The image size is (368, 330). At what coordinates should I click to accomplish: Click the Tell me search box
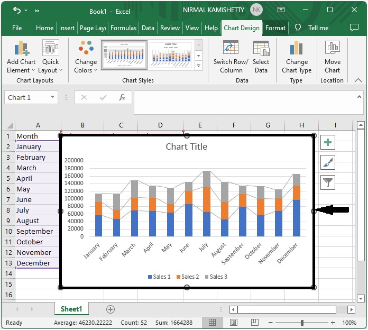point(318,28)
